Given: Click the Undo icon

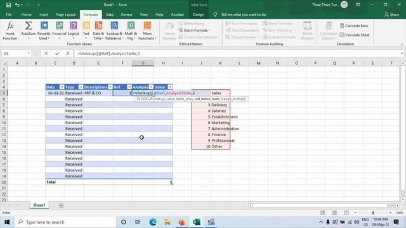Looking at the screenshot, I should [x=17, y=5].
